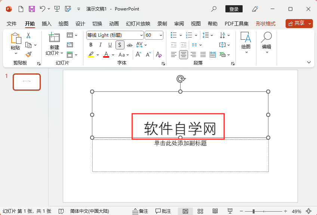Image resolution: width=317 pixels, height=215 pixels.
Task: Switch to the 设计 tab
Action: pyautogui.click(x=80, y=24)
